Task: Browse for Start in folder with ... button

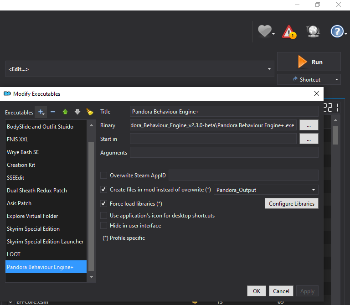Action: (309, 139)
